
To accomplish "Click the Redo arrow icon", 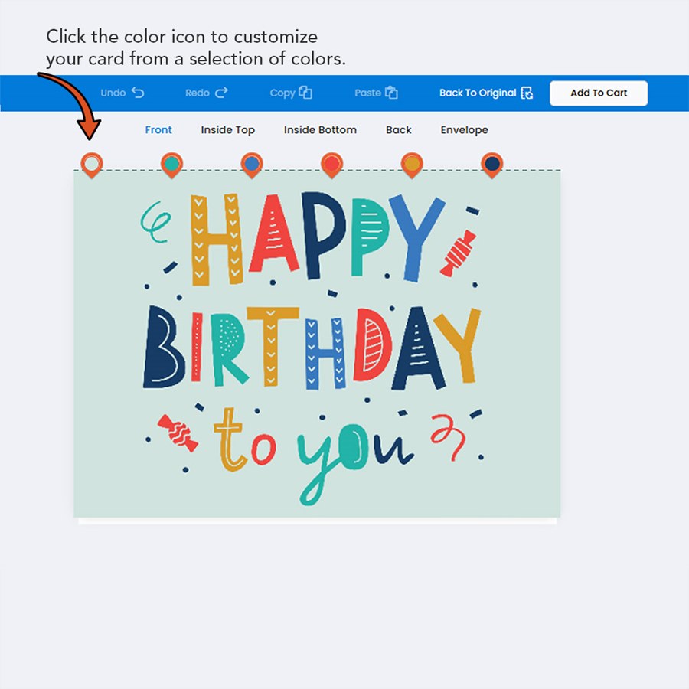I will (222, 93).
